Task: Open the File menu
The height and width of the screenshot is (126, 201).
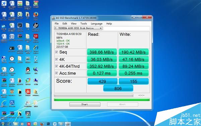Action: click(57, 24)
